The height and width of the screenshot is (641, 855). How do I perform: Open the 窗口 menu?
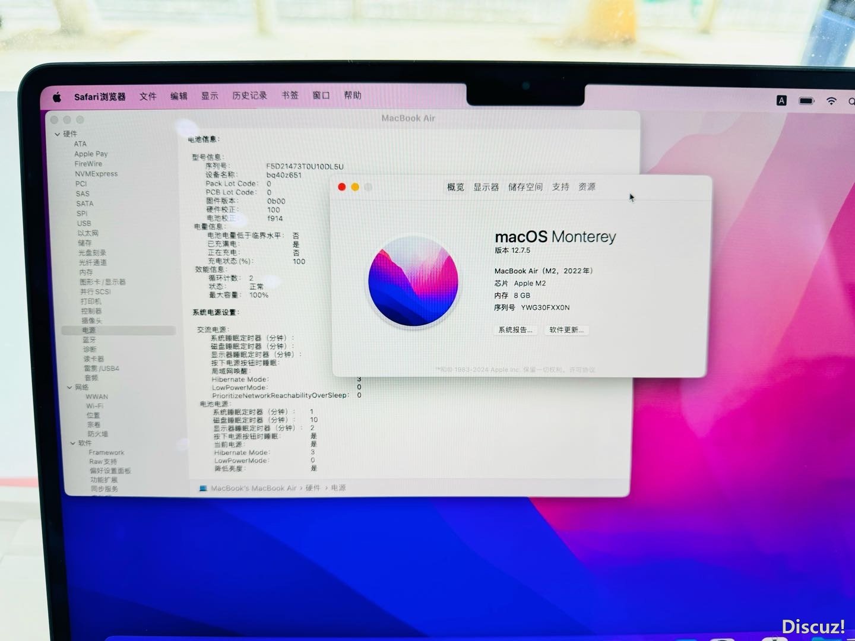point(321,95)
